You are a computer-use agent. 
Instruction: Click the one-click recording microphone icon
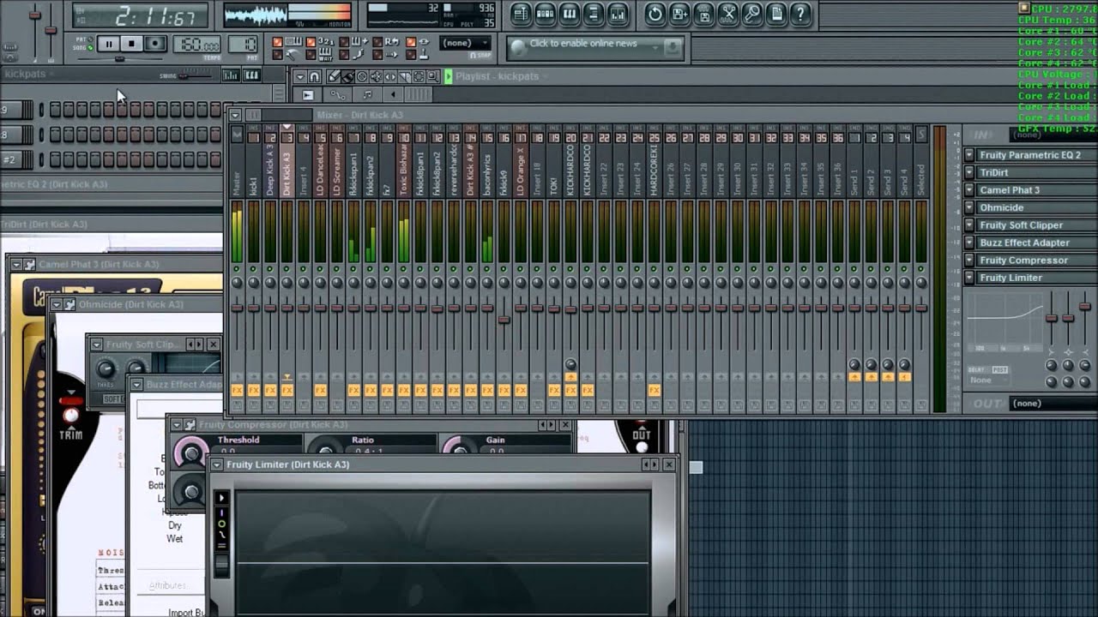point(751,14)
